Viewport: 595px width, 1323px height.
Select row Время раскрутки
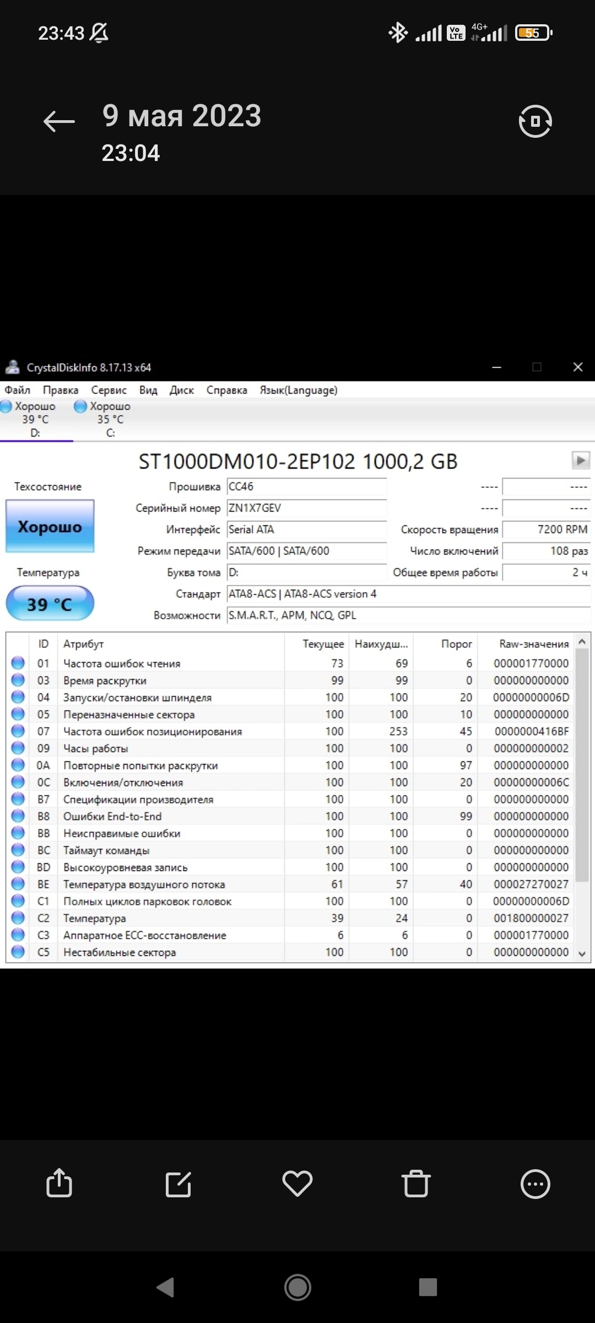(x=290, y=680)
